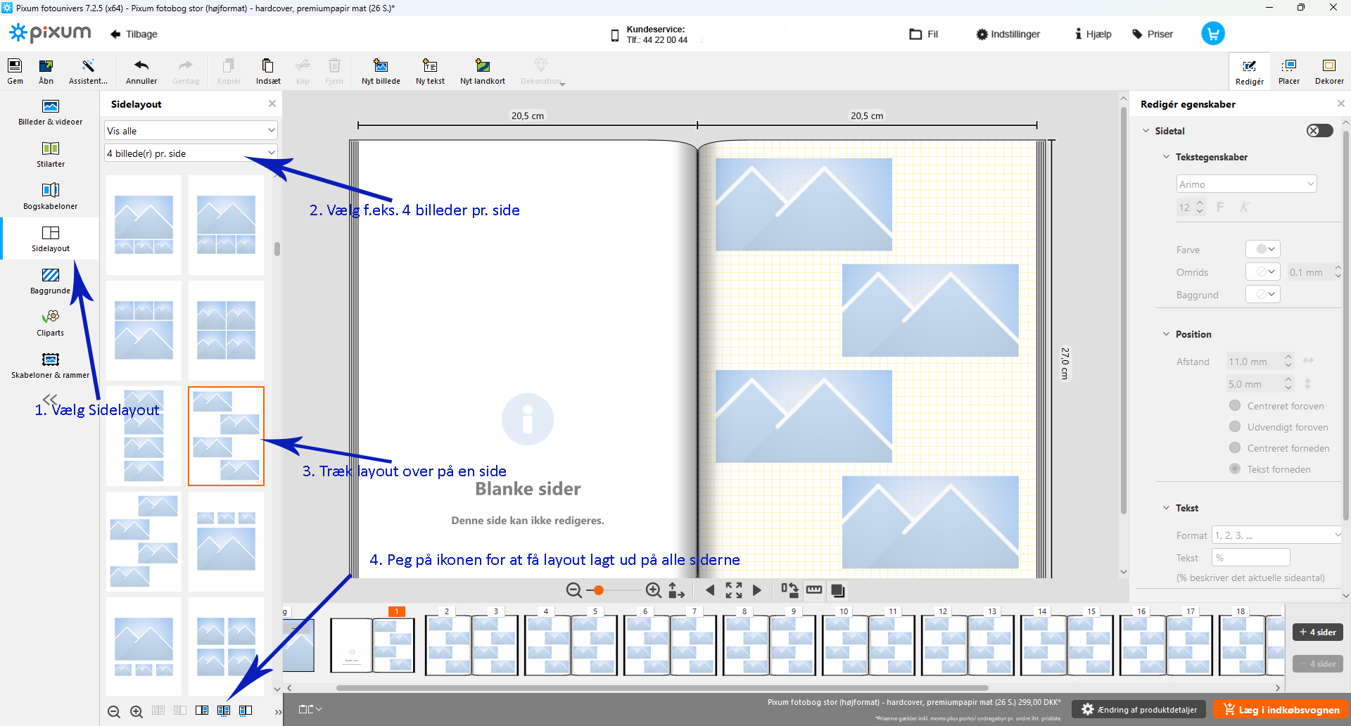The height and width of the screenshot is (726, 1351).
Task: Open Skabeloner & rammer panel
Action: coord(51,365)
